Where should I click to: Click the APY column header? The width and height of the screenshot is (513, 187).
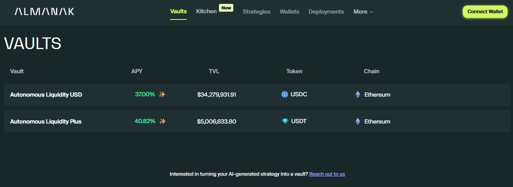tap(137, 71)
